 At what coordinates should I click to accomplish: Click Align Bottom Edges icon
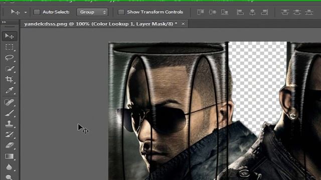coord(225,12)
